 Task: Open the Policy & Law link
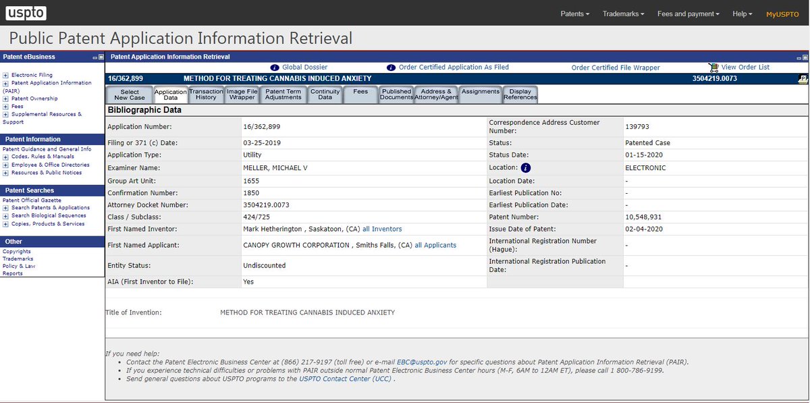(19, 267)
